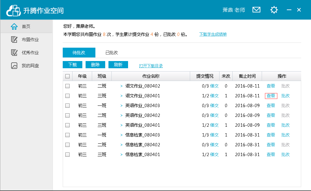Viewport: 311px width, 191px height.
Task: Expand the 英语作业_080403 row arrow
Action: pyautogui.click(x=122, y=106)
